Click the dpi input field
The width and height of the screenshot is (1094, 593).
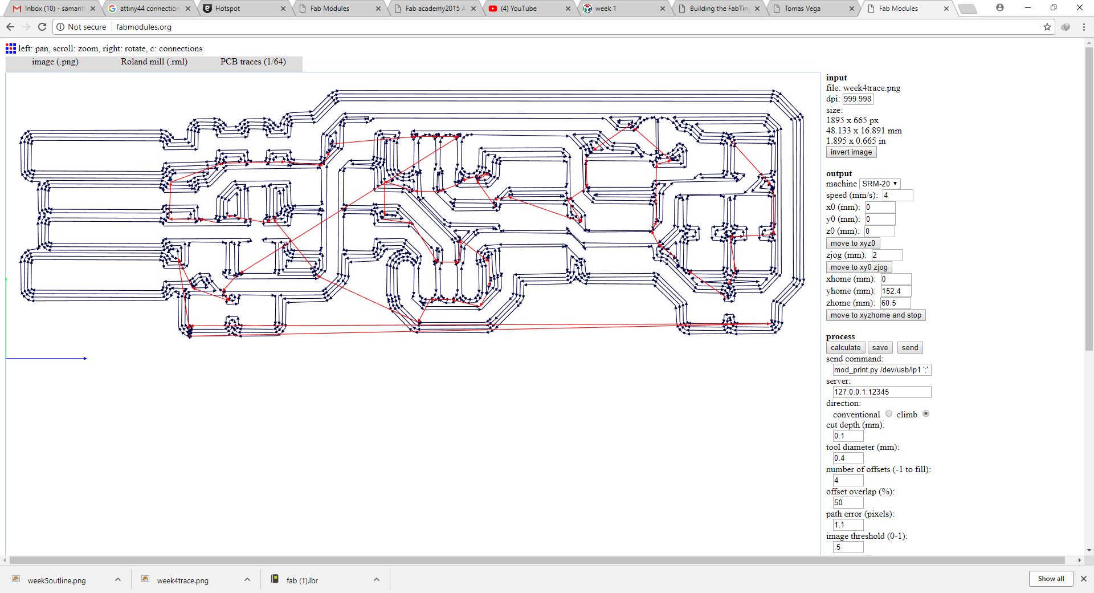point(857,98)
